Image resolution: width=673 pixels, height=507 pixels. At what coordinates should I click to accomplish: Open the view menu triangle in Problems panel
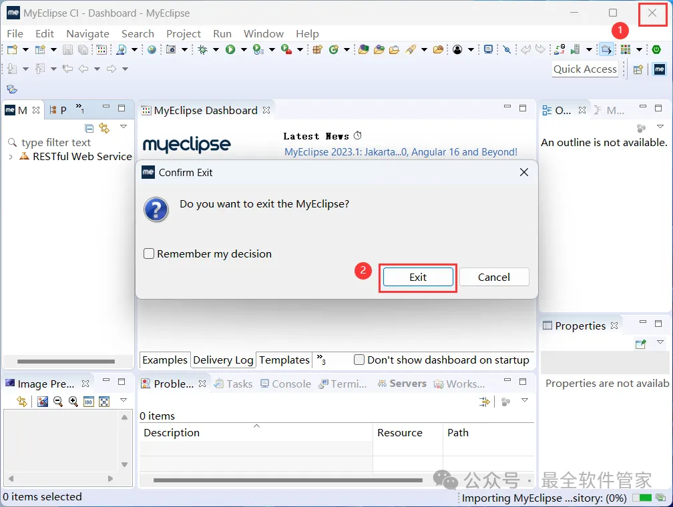pos(525,400)
